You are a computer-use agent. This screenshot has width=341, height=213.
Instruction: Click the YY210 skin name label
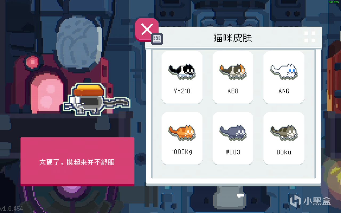coord(182,91)
